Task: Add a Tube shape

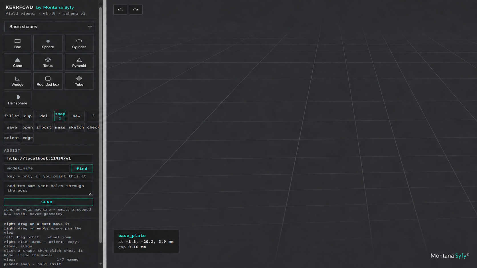Action: coord(79,81)
